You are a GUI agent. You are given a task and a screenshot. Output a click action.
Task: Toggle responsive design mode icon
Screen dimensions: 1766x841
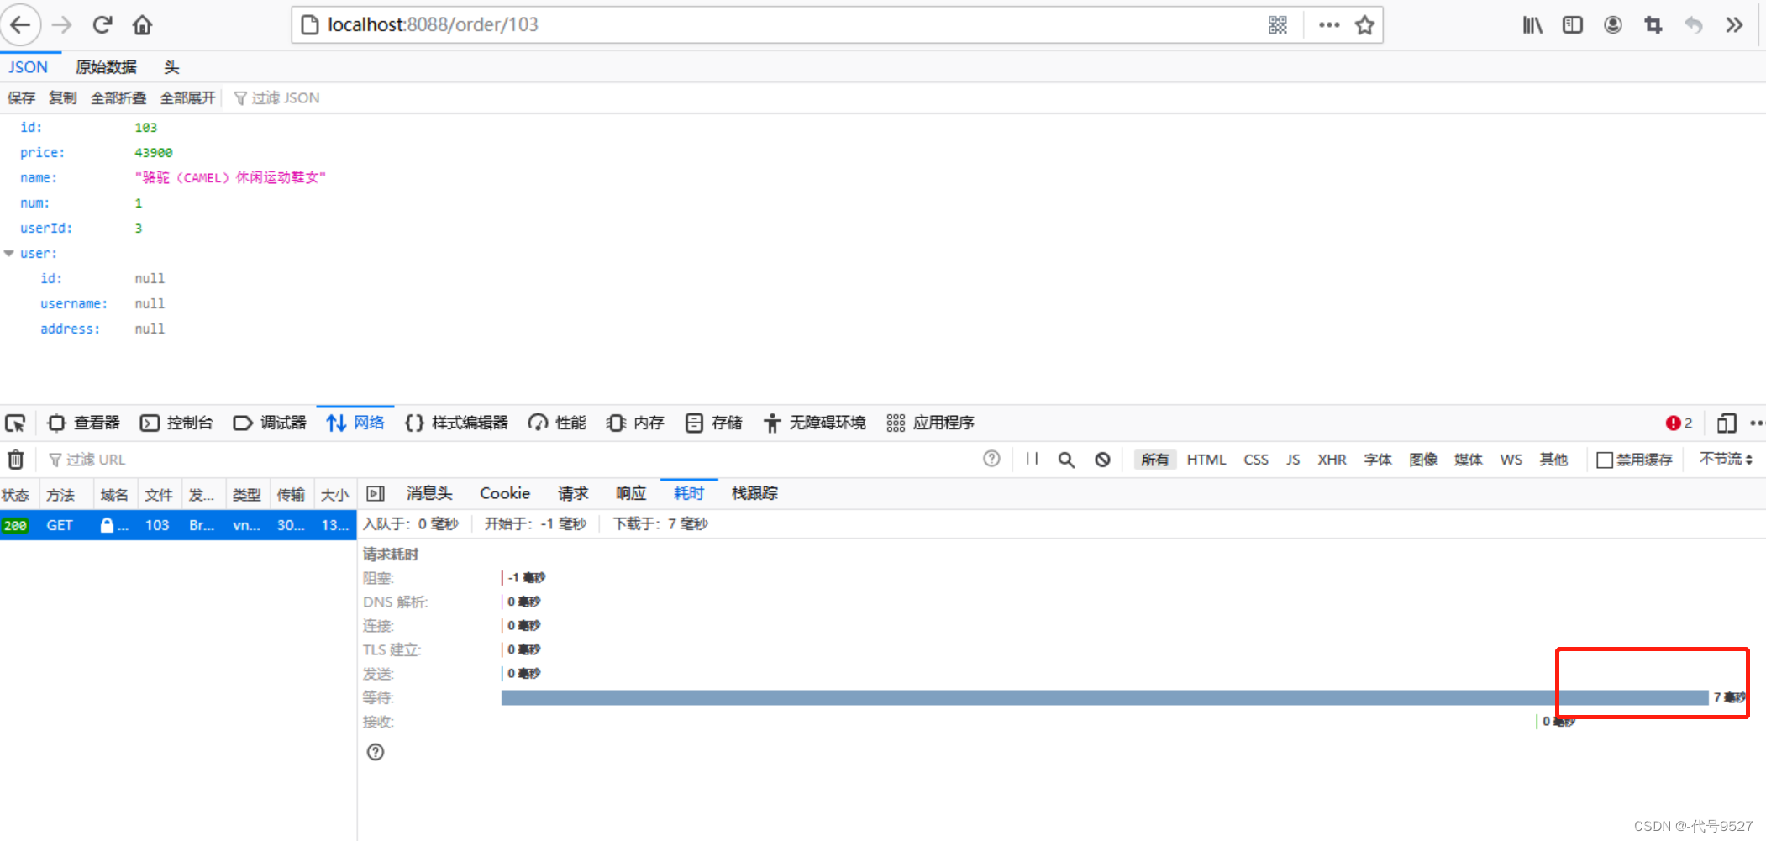click(1727, 423)
